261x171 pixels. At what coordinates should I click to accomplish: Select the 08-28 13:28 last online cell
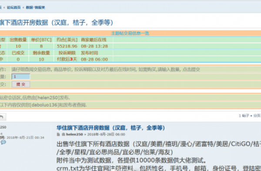tap(94, 46)
